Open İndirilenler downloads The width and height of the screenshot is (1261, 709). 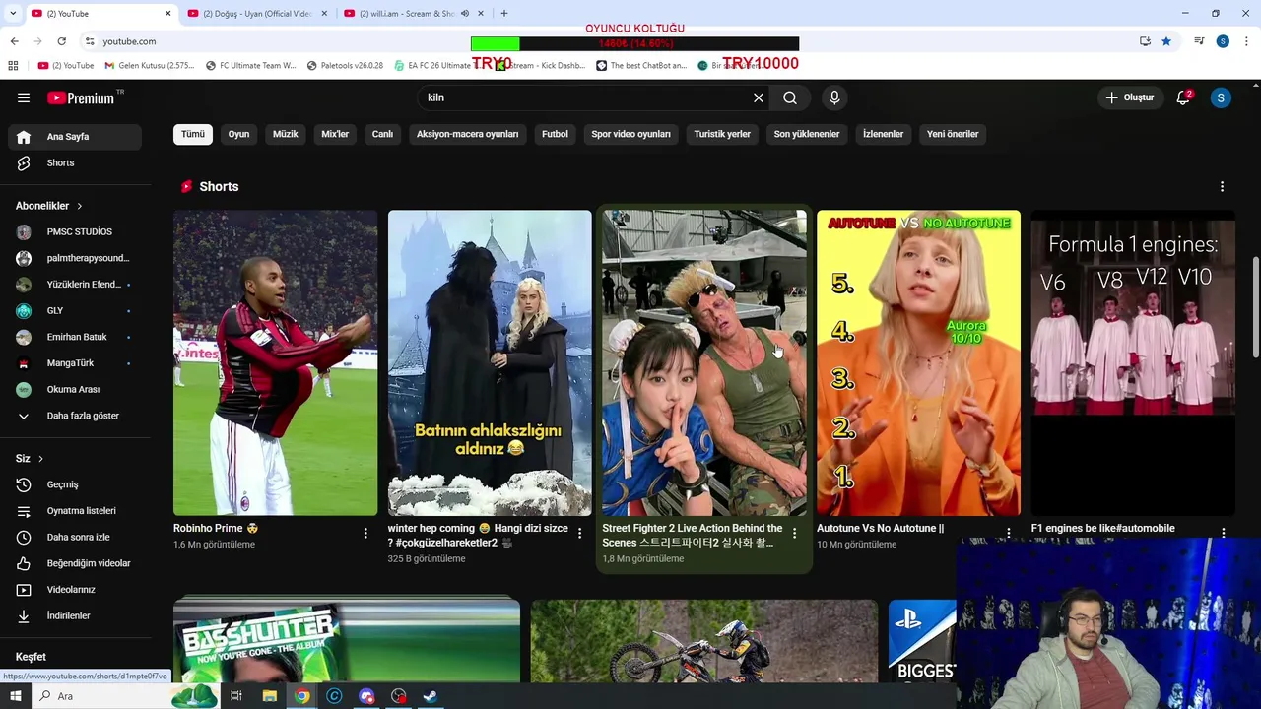75,615
